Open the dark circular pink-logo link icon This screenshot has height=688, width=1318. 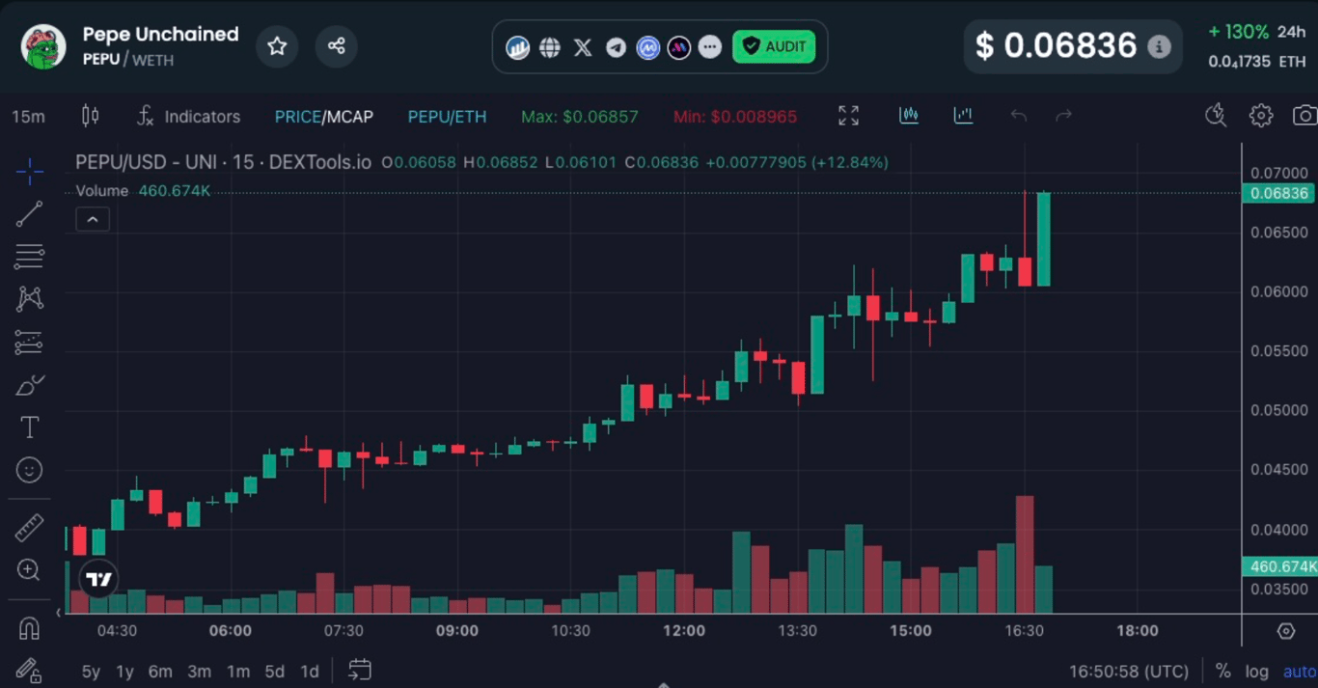[x=679, y=47]
